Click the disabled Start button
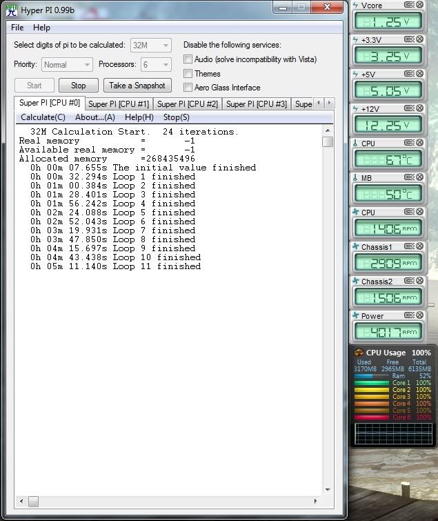The width and height of the screenshot is (438, 521). click(34, 86)
